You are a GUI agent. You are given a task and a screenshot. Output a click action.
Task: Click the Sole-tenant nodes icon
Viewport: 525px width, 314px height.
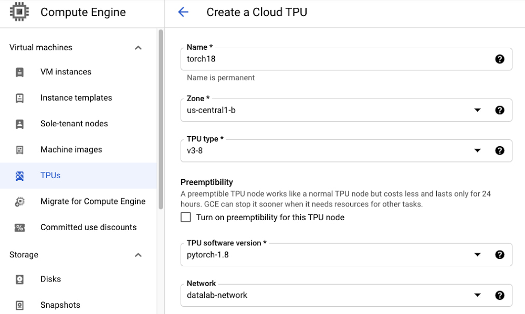pyautogui.click(x=20, y=124)
